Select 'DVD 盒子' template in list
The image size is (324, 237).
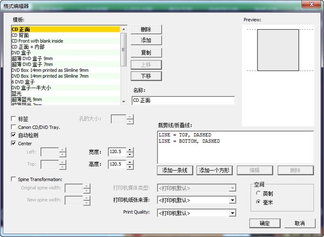click(23, 52)
